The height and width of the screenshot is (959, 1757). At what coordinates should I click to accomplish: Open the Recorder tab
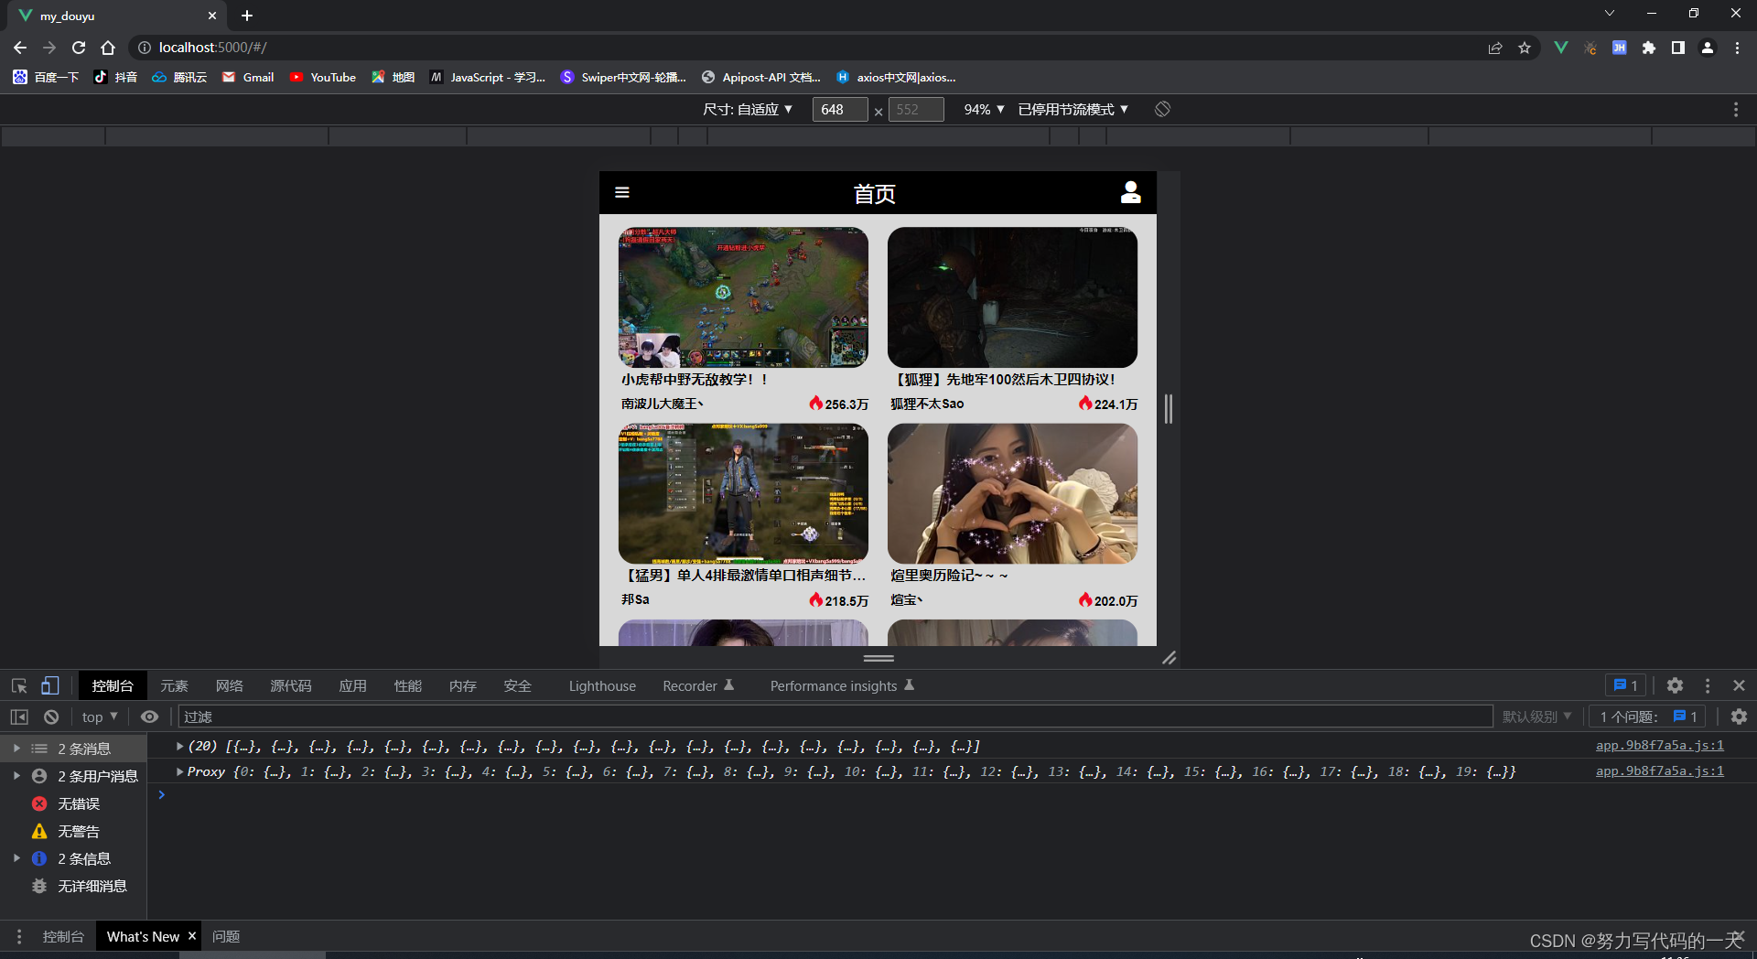click(x=698, y=685)
